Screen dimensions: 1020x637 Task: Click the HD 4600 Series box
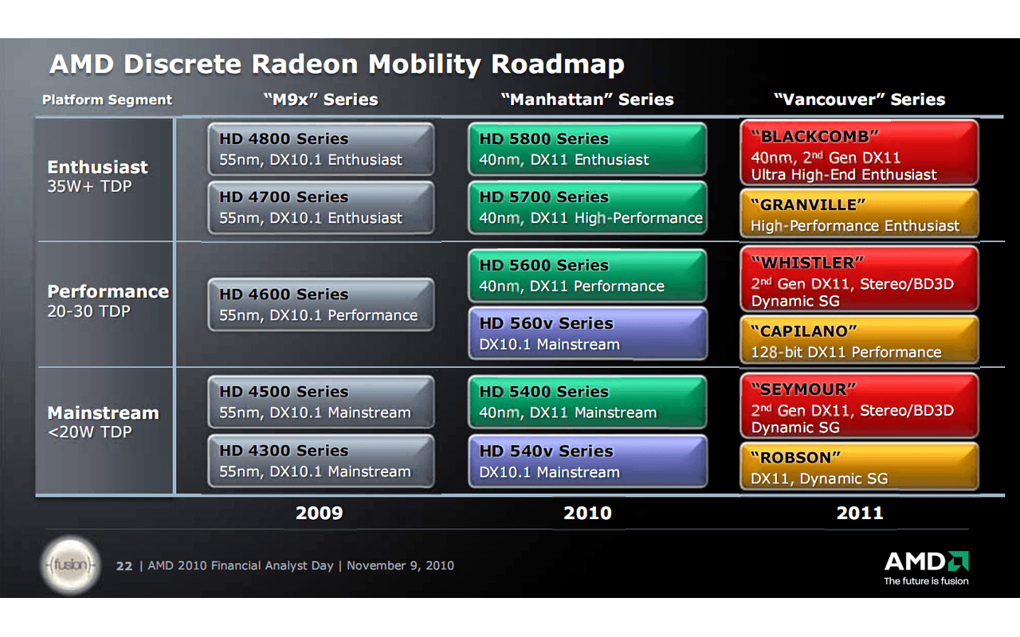point(321,304)
